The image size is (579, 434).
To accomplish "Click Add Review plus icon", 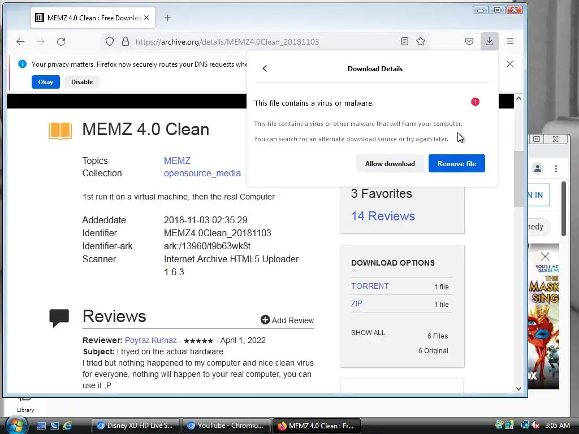I will click(x=265, y=320).
